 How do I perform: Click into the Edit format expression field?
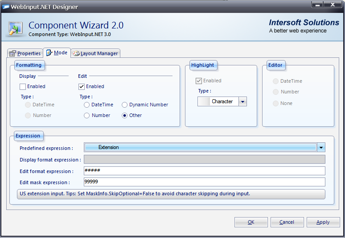(x=204, y=171)
